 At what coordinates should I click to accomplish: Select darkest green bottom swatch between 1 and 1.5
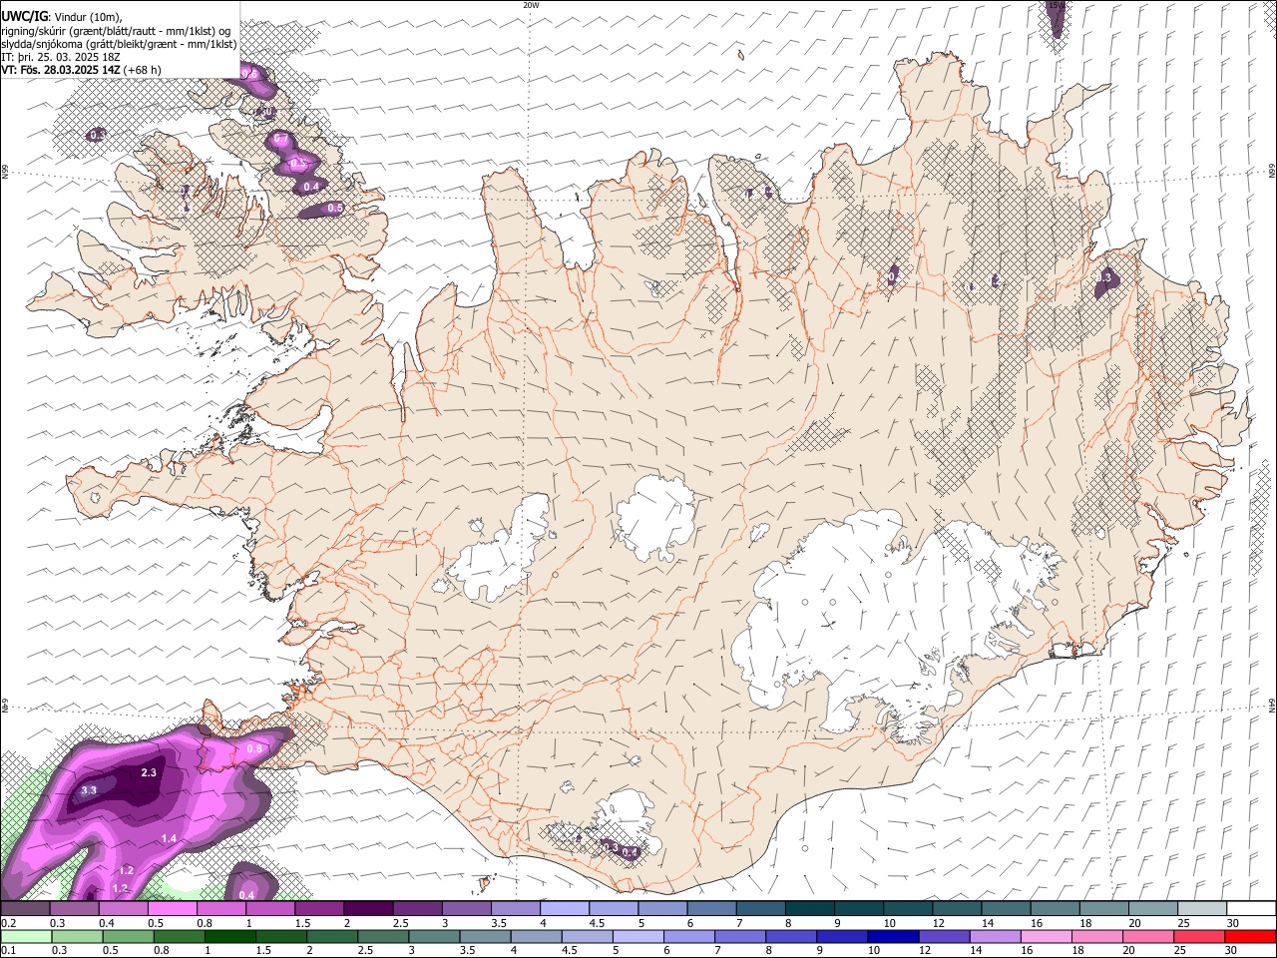pyautogui.click(x=229, y=937)
